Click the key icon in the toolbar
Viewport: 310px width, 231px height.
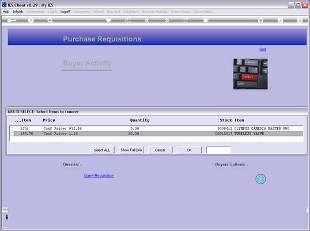point(12,21)
